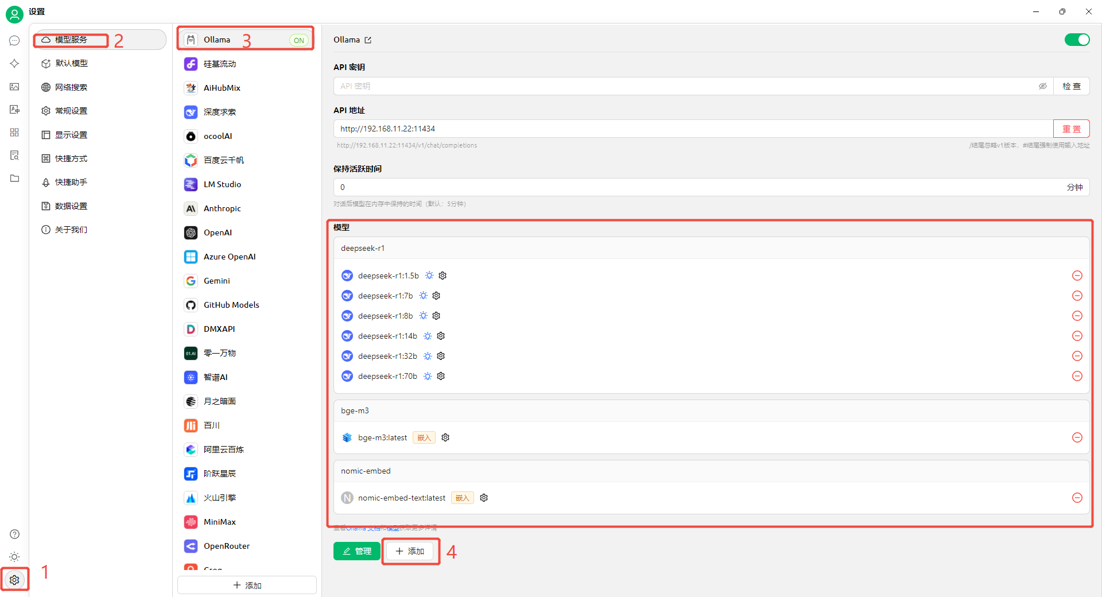Open settings gear for deepseek-r1:32b
Image resolution: width=1102 pixels, height=597 pixels.
(x=441, y=356)
